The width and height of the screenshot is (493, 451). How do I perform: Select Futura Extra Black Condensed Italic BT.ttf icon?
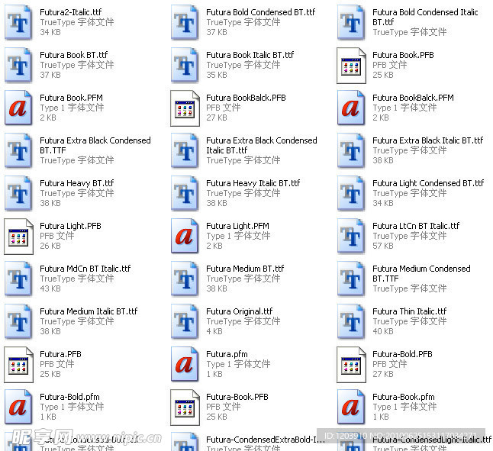coord(185,150)
